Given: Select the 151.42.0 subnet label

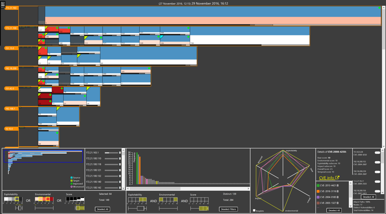Looking at the screenshot, I should (11, 89).
